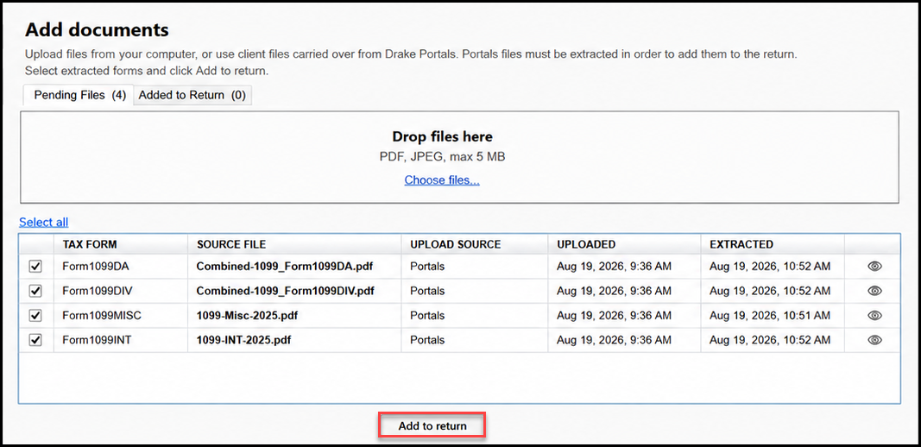
Task: Select the 1099-INT-2025.pdf file name
Action: point(243,340)
